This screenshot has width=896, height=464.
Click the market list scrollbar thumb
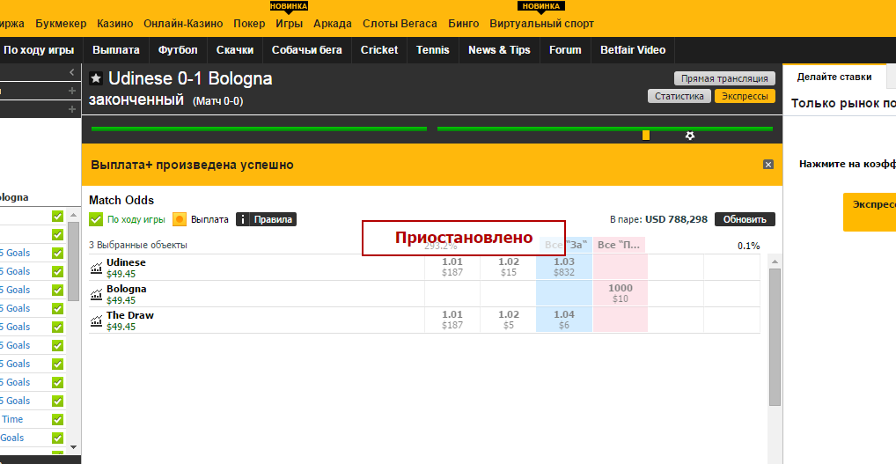coord(775,337)
